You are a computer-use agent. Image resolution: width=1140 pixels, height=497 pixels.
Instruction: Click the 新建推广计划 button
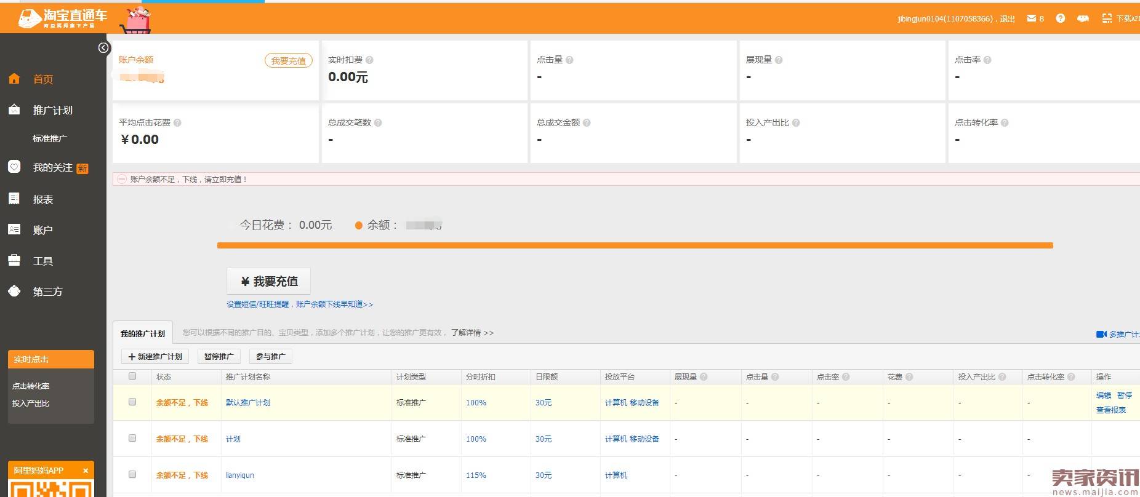(x=155, y=356)
